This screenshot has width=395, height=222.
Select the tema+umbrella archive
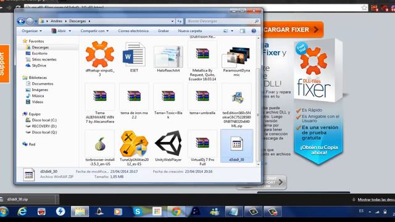tap(202, 99)
